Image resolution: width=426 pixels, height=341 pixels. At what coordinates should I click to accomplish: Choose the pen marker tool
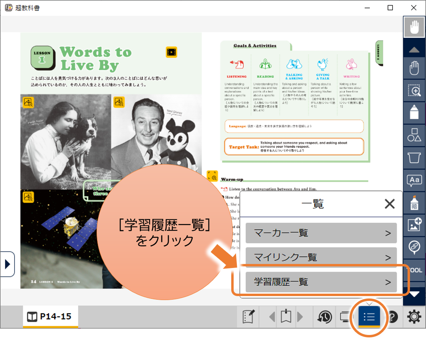pos(414,113)
